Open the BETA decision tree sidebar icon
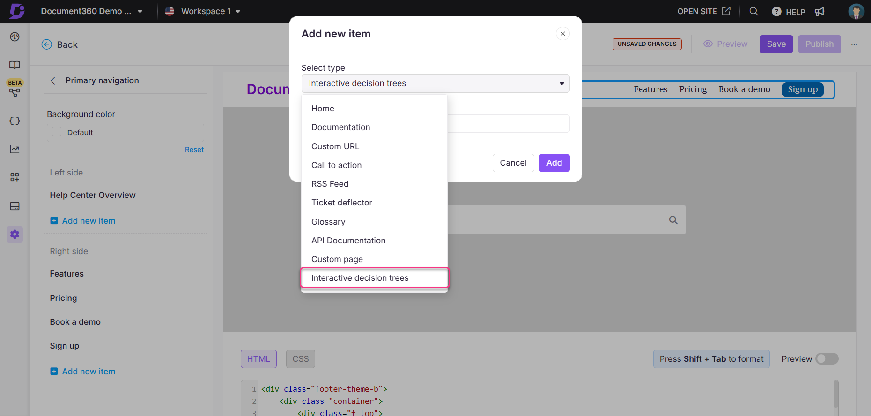Image resolution: width=871 pixels, height=416 pixels. click(x=15, y=93)
